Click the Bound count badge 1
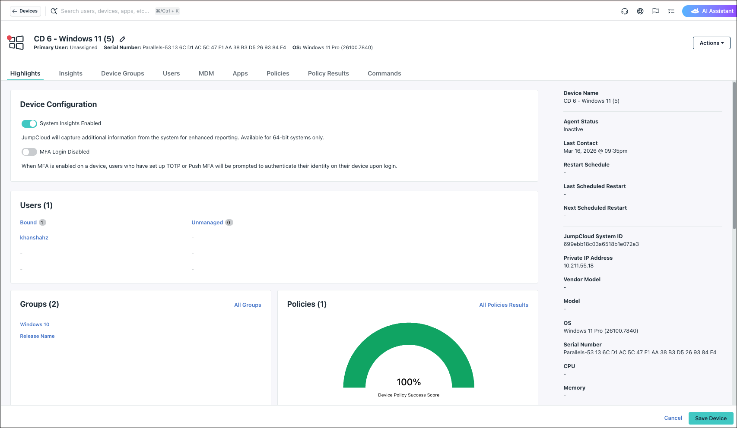Screen dimensions: 737x428 pos(42,223)
